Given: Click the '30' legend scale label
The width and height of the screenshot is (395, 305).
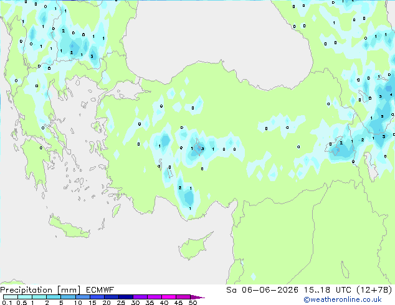Looking at the screenshot, I should (135, 303).
